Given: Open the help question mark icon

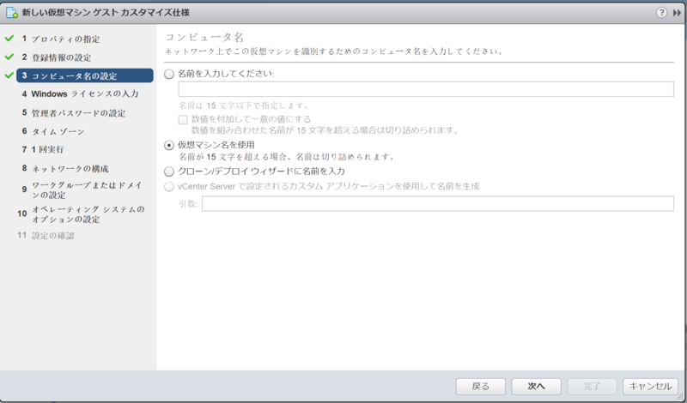Looking at the screenshot, I should [661, 13].
